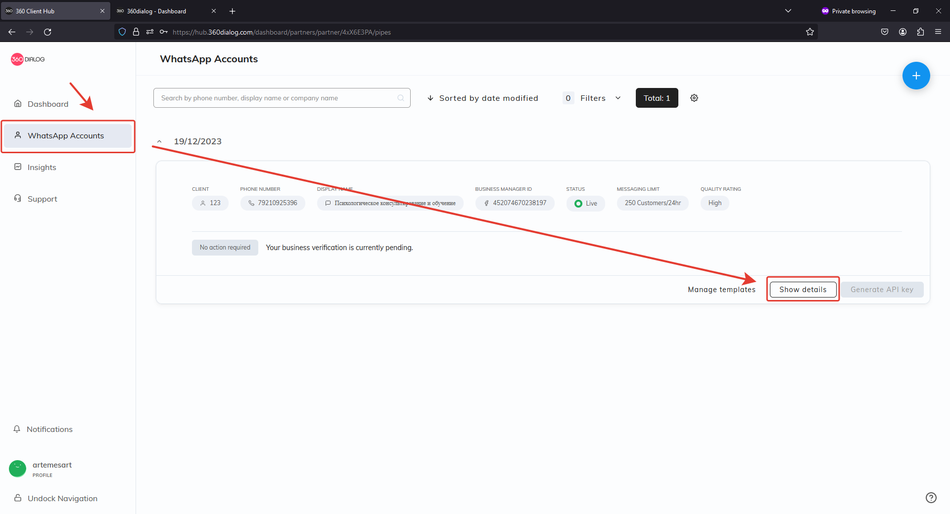Open a new browser tab

click(x=233, y=11)
